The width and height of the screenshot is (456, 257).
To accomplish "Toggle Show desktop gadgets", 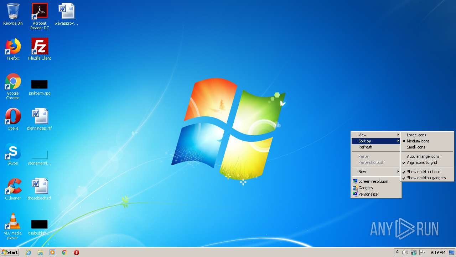I will (427, 178).
